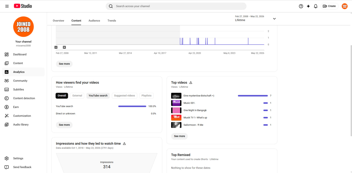Select the Playlists chip
This screenshot has height=173, width=352.
[147, 96]
